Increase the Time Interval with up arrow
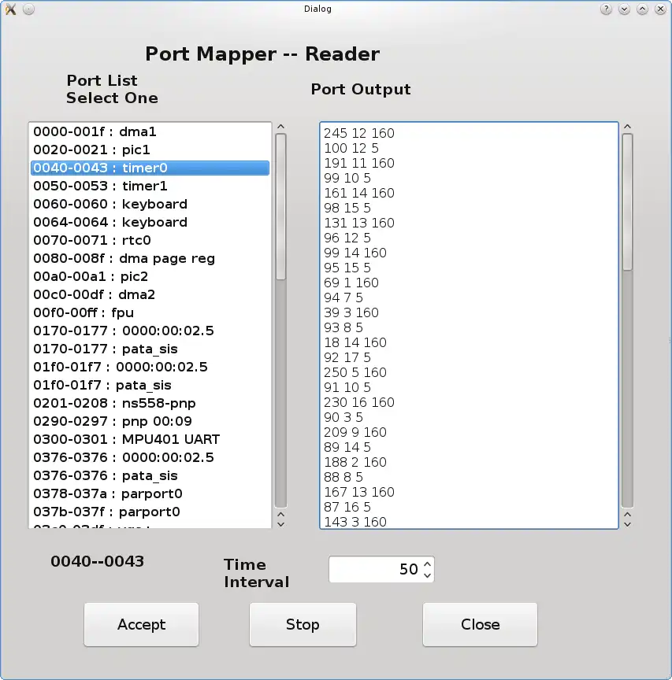Image resolution: width=672 pixels, height=680 pixels. pos(428,564)
